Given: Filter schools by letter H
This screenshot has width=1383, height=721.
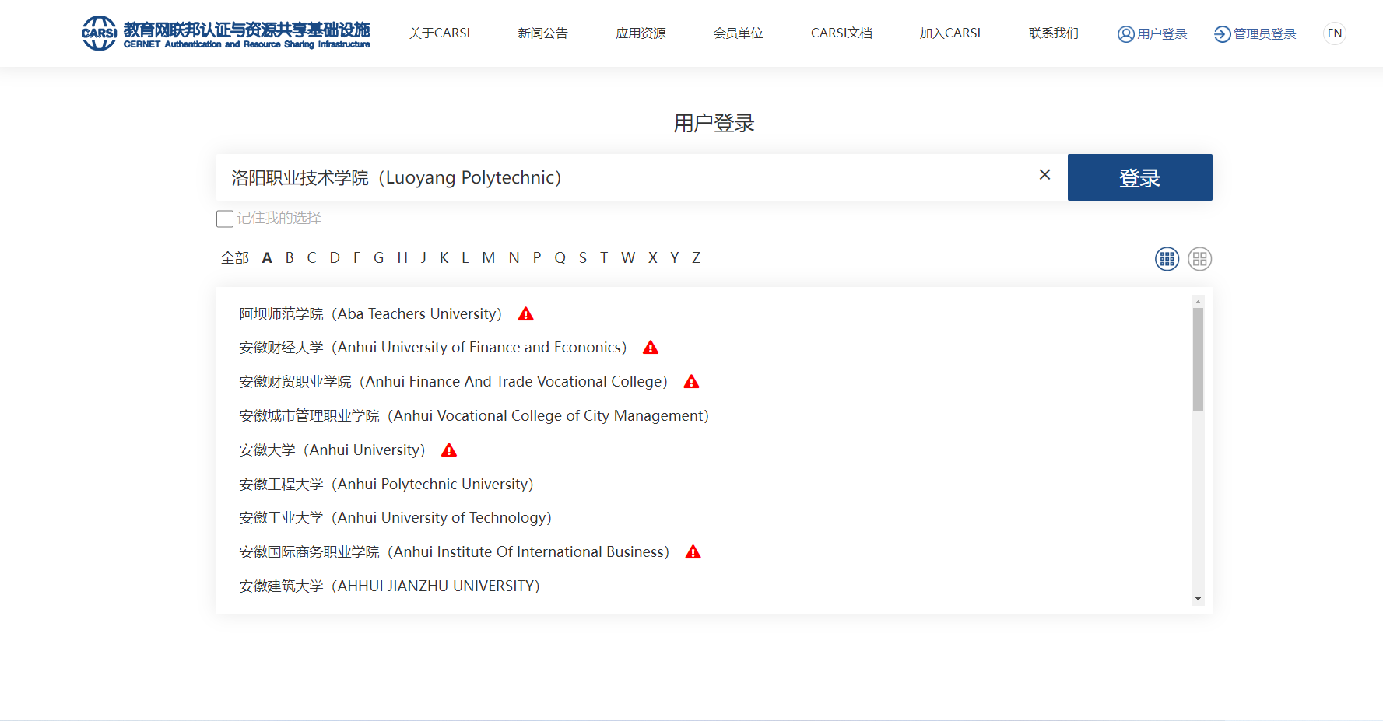Looking at the screenshot, I should click(x=402, y=258).
